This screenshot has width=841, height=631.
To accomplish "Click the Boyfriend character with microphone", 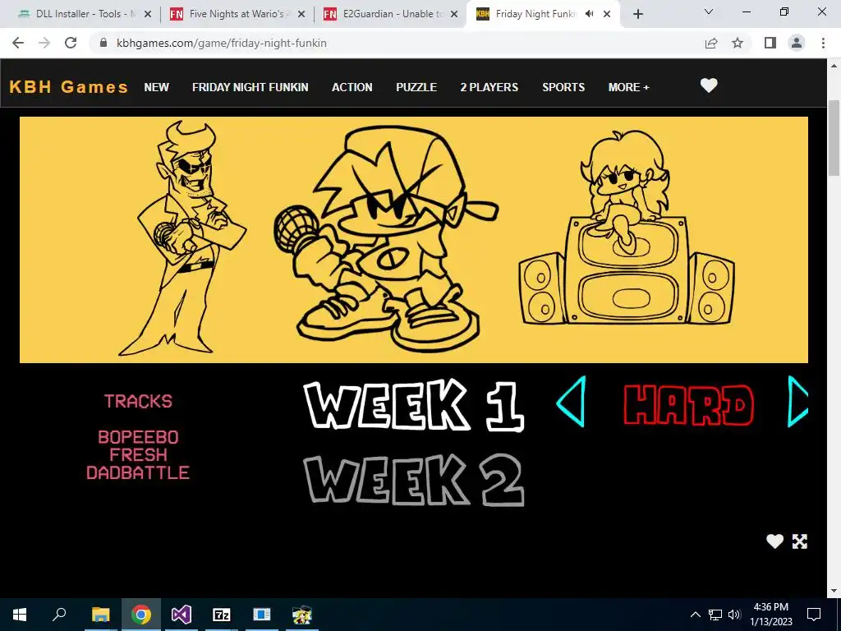I will coord(386,239).
